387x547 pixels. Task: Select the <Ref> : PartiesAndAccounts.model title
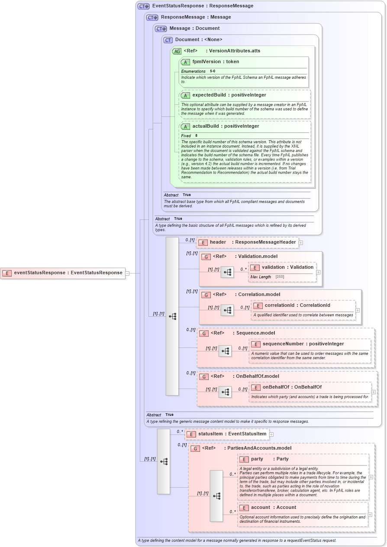coord(247,448)
